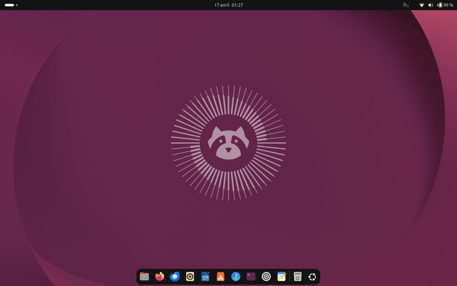
Task: Launch Firefox web browser from the dock
Action: [x=160, y=276]
